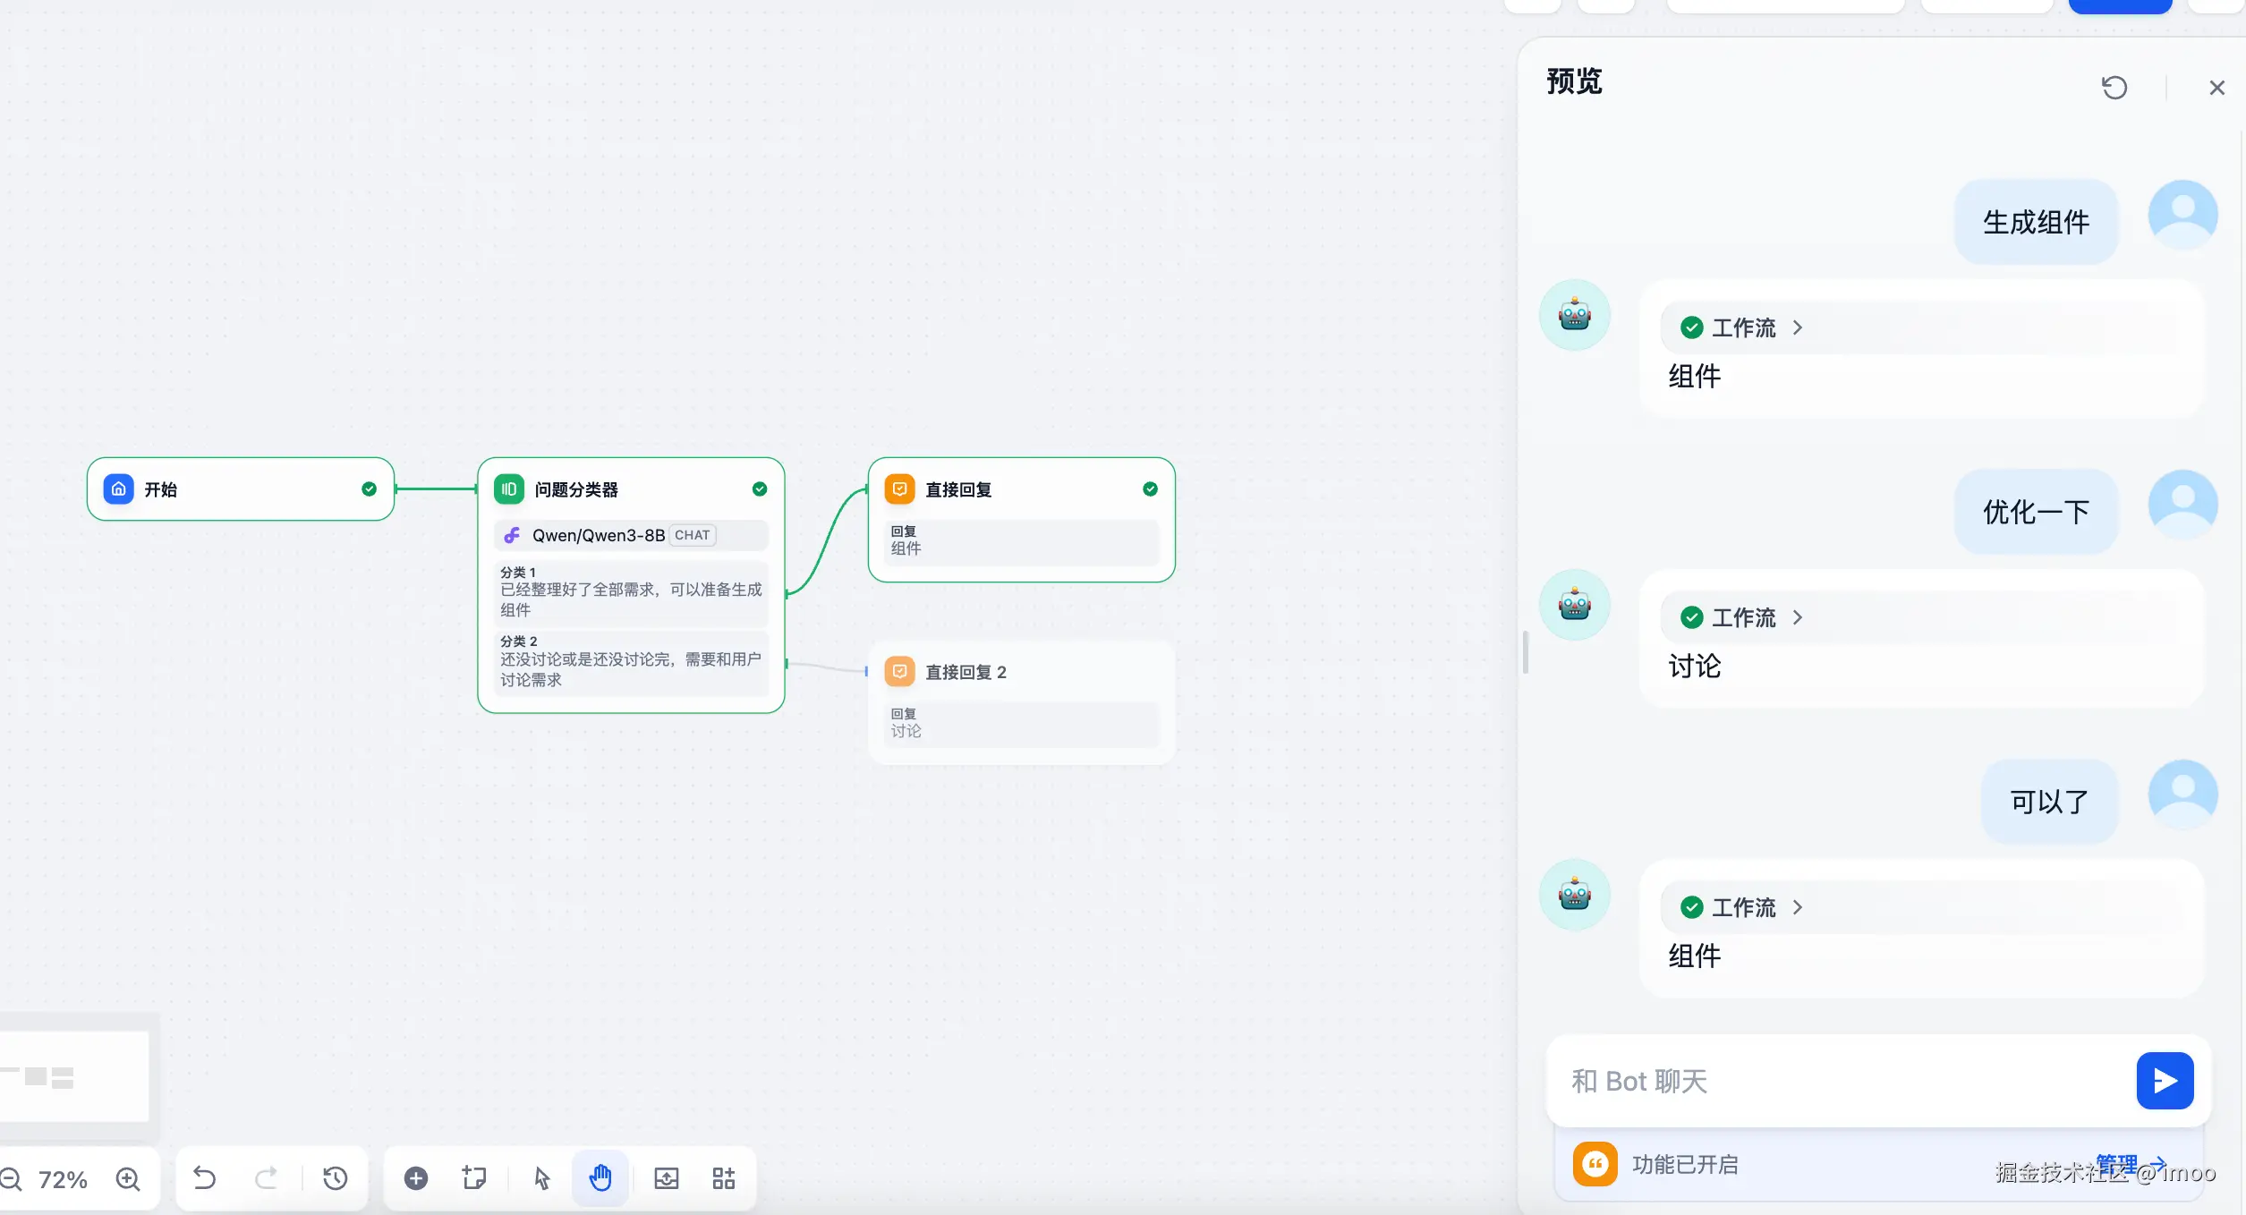Click the 72% zoom level display
Image resolution: width=2246 pixels, height=1215 pixels.
(x=63, y=1179)
